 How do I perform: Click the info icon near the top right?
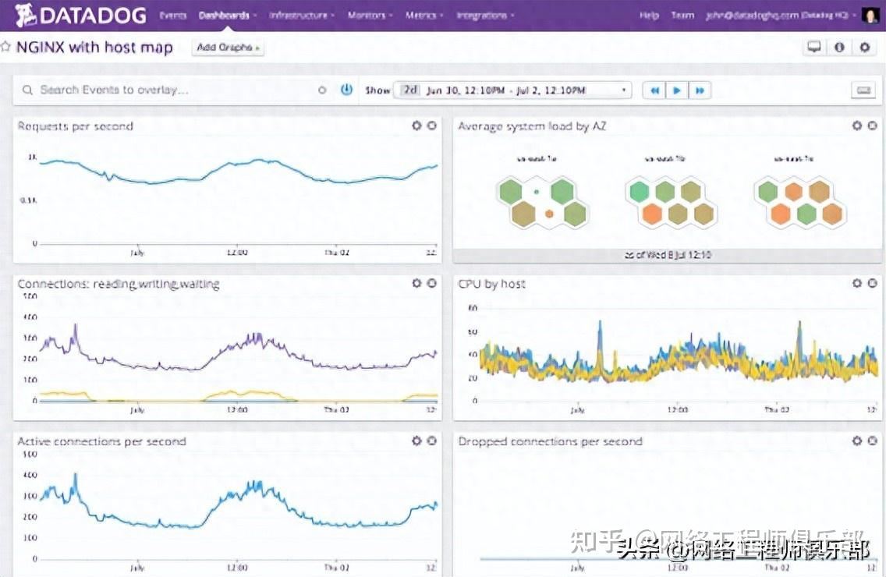coord(838,48)
